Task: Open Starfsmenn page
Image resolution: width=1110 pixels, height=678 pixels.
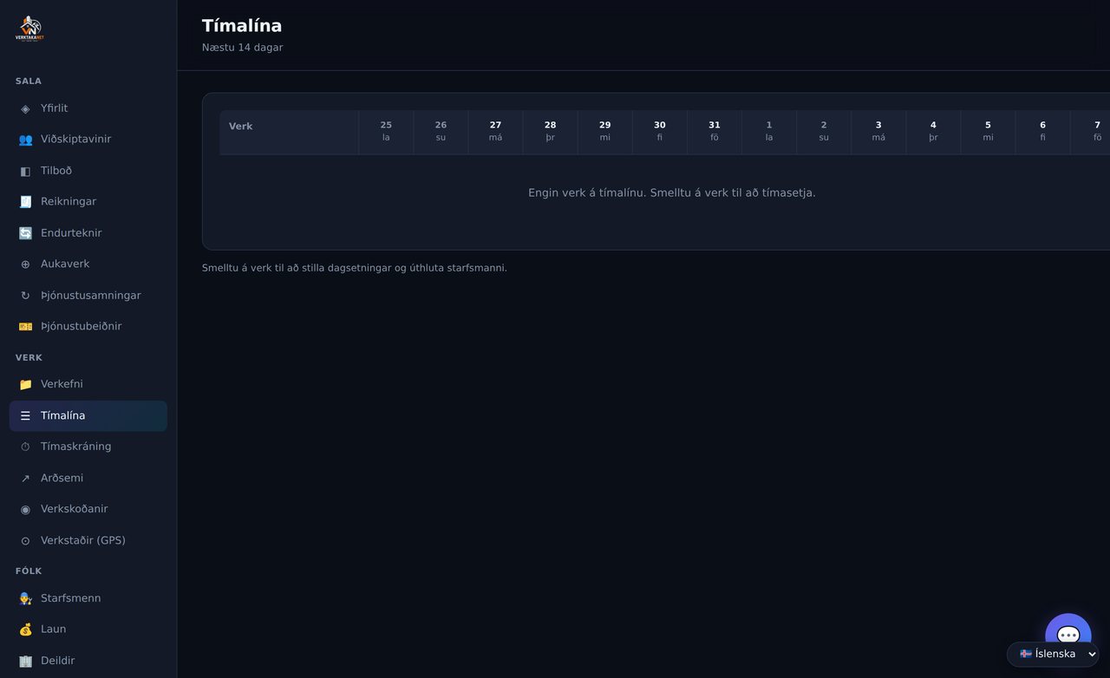Action: point(88,598)
